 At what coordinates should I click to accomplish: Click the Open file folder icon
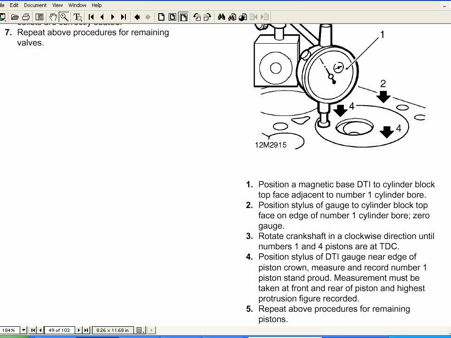click(x=15, y=17)
